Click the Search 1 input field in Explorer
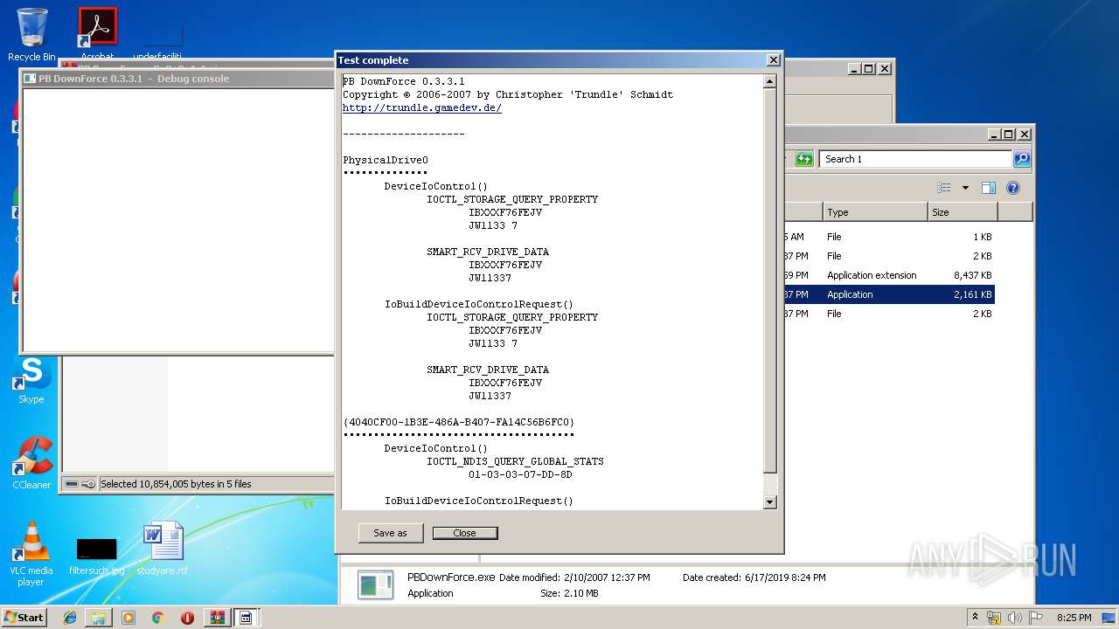Screen dimensions: 1119x629 (915, 159)
